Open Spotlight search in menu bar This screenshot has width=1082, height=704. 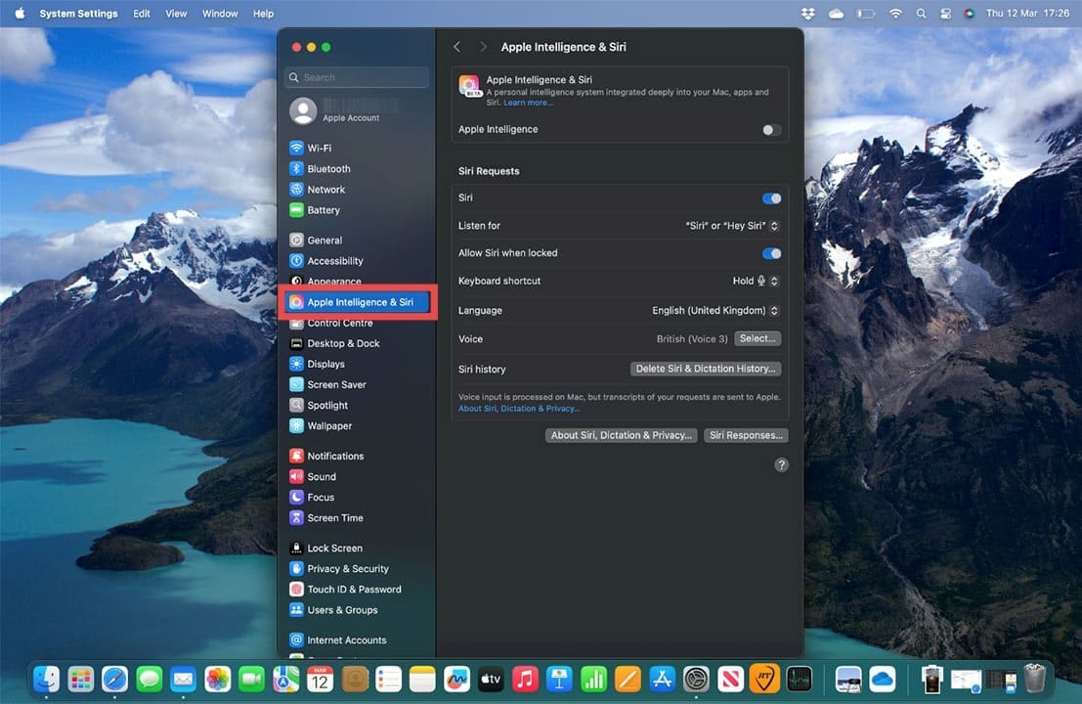tap(922, 13)
